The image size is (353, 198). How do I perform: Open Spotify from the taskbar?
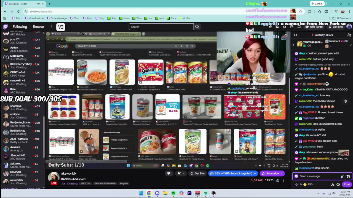(x=173, y=193)
